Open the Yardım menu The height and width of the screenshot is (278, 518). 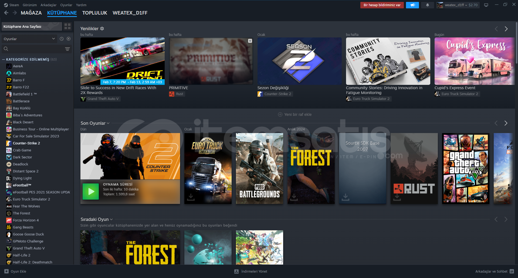pos(81,5)
